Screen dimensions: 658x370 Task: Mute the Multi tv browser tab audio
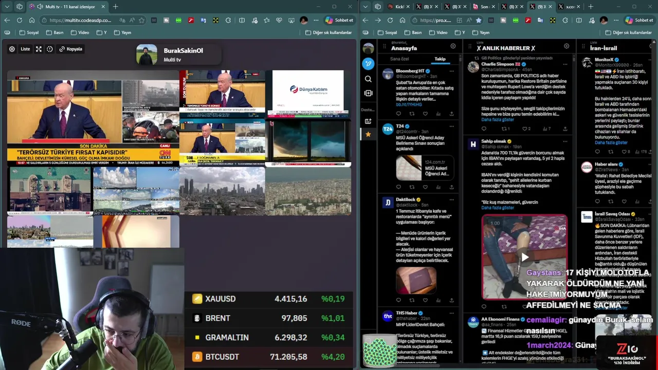(39, 7)
